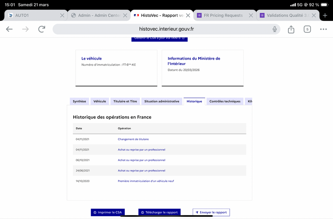
Task: Tap the histovec.interieur.gouv.fr address field
Action: pyautogui.click(x=166, y=29)
